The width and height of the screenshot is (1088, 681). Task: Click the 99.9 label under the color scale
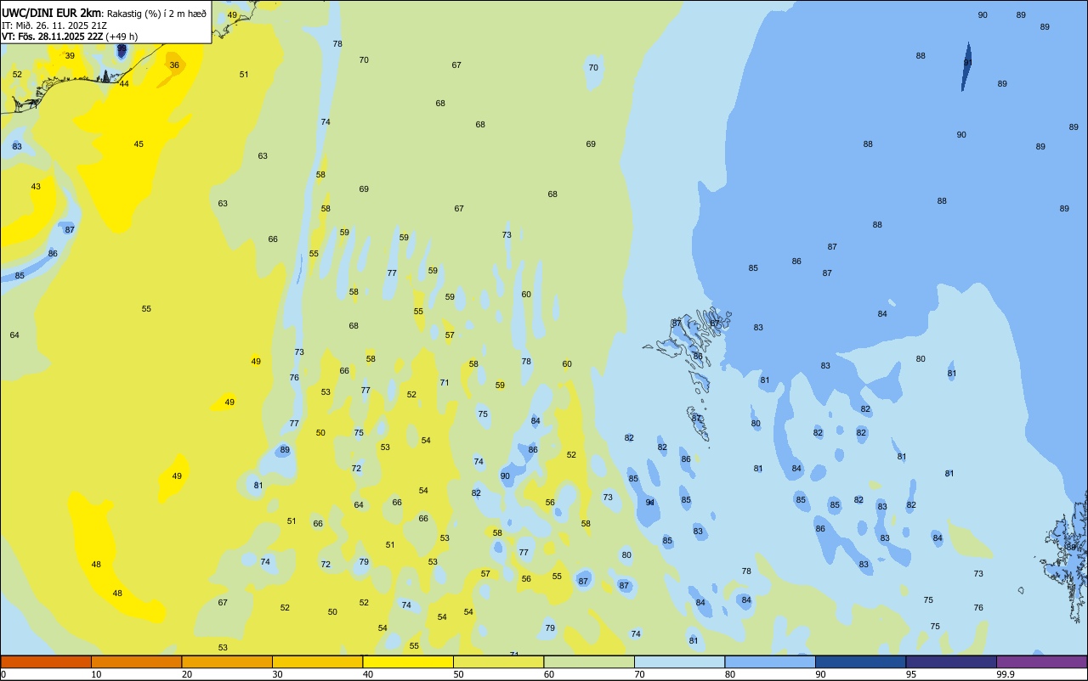(1006, 674)
